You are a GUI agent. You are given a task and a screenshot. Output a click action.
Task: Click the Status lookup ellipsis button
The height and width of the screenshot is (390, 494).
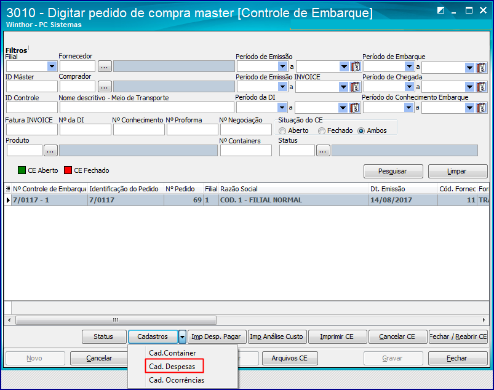point(323,151)
